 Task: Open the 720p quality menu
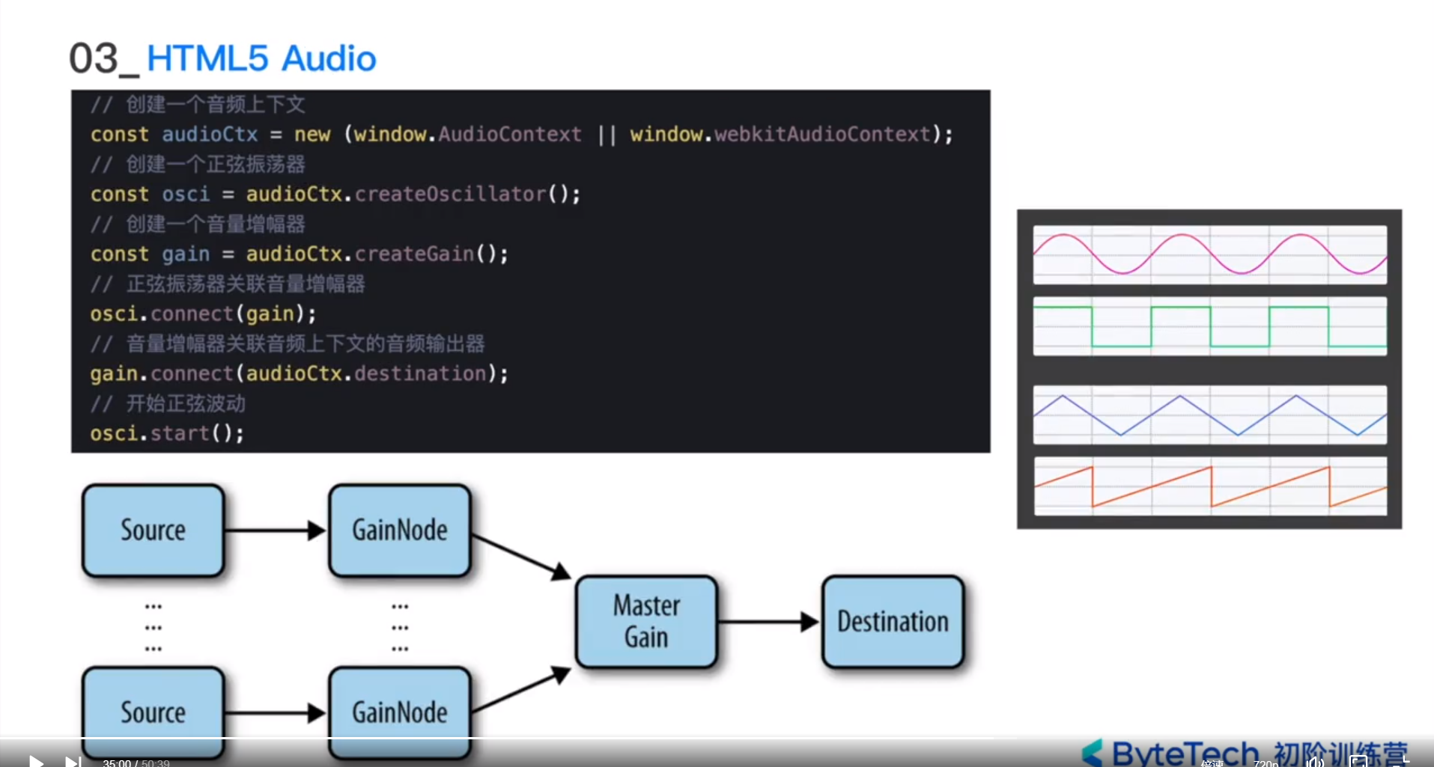tap(1266, 763)
